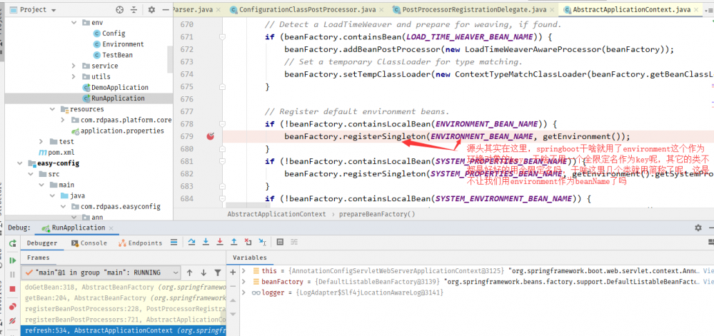Open the View Breakpoints icon
Image resolution: width=714 pixels, height=336 pixels.
(x=13, y=307)
